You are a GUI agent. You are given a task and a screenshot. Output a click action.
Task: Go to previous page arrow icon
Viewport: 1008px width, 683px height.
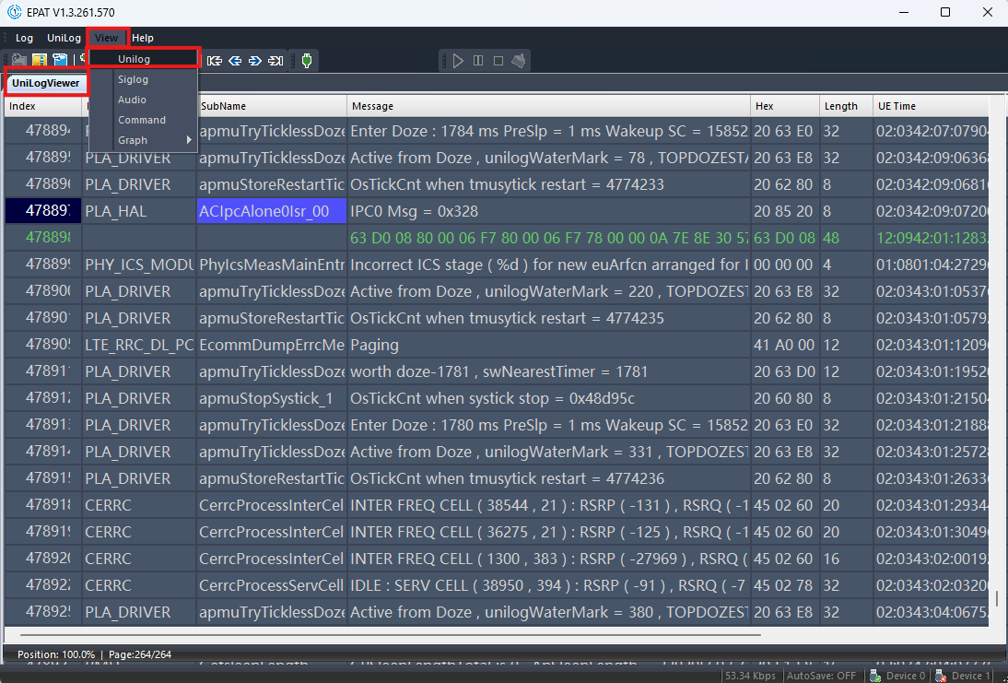coord(235,61)
